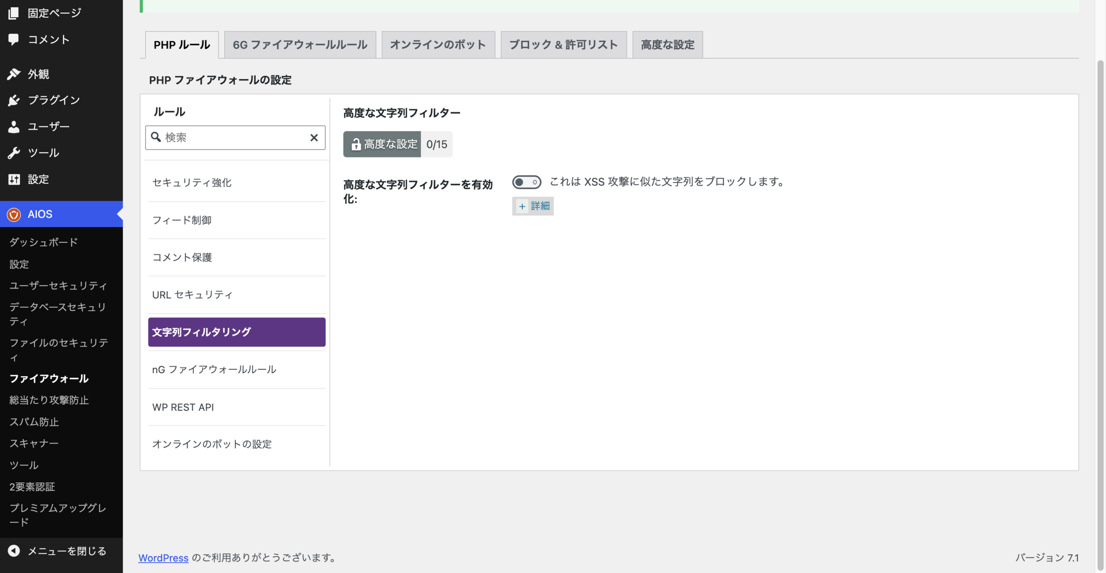Screen dimensions: 1106x573
Task: Select the nG ファイアウォールルール rule category
Action: click(x=237, y=369)
